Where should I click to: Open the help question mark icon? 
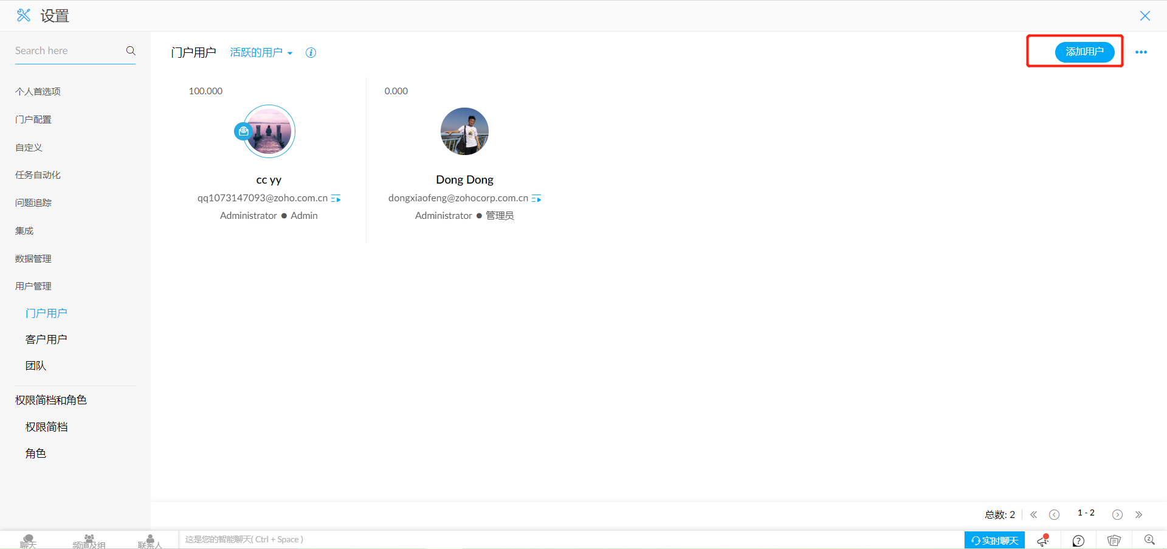click(1078, 540)
